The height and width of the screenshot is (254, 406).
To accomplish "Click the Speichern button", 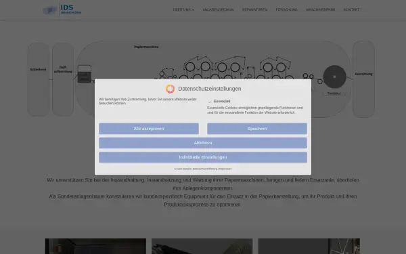I will coord(257,129).
